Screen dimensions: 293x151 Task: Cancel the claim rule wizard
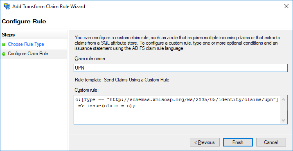click(x=271, y=142)
